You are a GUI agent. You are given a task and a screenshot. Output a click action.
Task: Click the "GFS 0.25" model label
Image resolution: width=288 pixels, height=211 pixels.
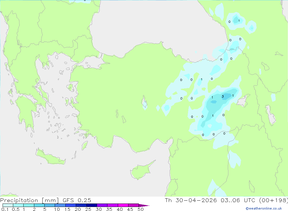pos(77,200)
